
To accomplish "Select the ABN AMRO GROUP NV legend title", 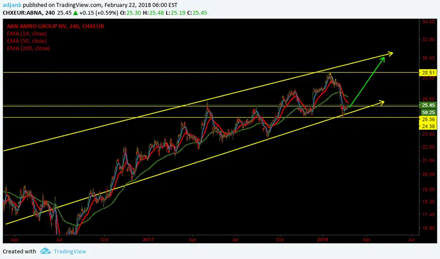I will (x=55, y=26).
